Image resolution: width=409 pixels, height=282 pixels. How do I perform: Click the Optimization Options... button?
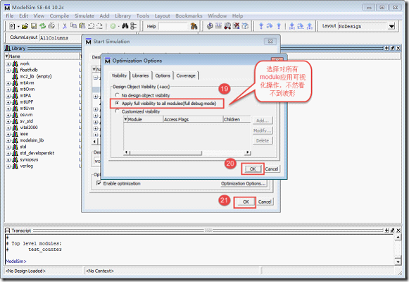(x=243, y=183)
